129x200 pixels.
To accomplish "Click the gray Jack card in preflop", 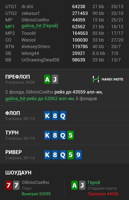I will 55,79.
